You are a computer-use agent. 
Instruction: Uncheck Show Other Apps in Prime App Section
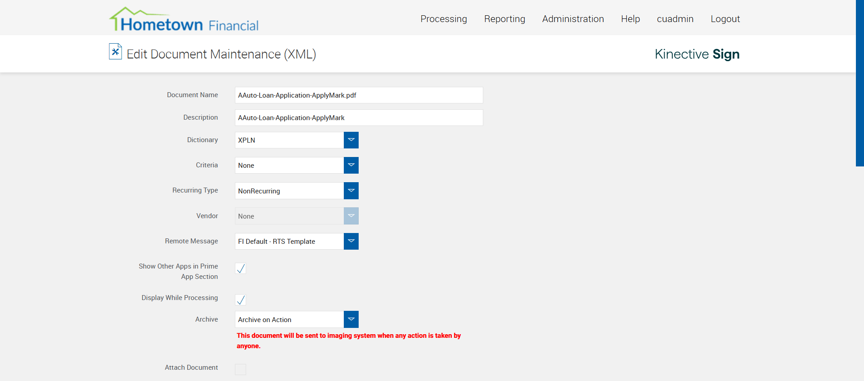tap(241, 269)
